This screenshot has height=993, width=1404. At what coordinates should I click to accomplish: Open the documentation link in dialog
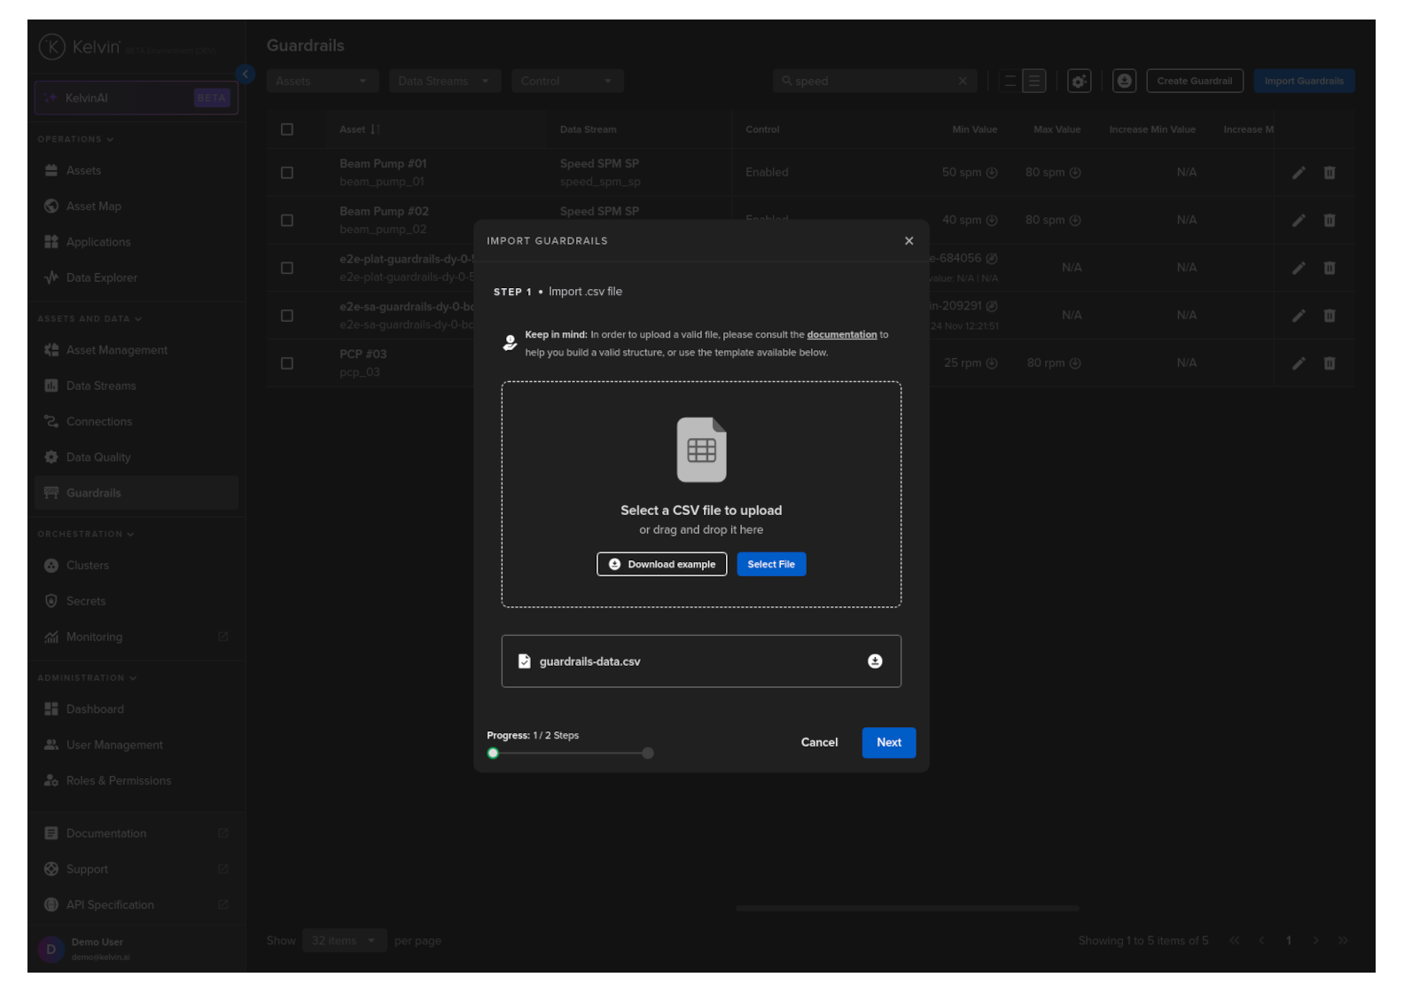point(841,335)
